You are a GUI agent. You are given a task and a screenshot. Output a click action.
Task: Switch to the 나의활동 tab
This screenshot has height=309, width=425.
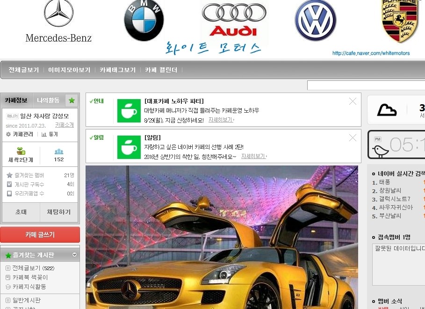48,101
